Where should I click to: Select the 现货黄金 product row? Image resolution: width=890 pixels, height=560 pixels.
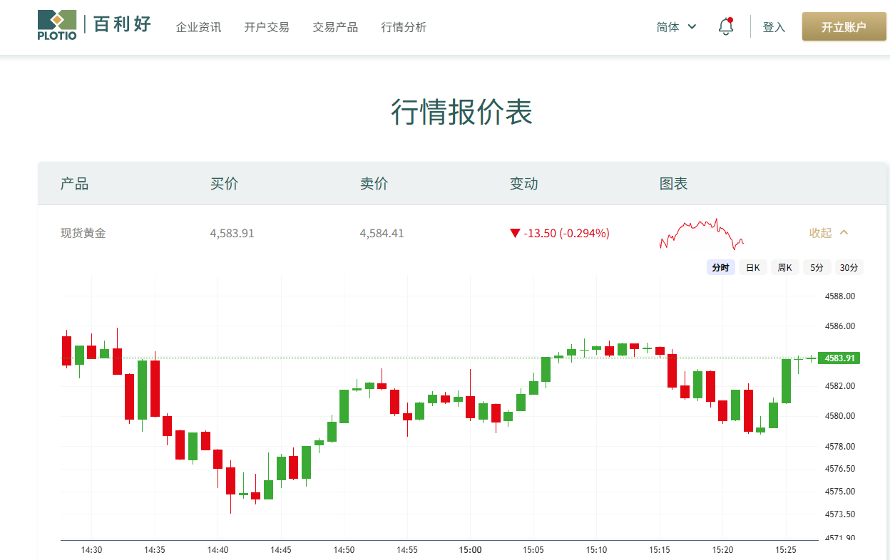pyautogui.click(x=81, y=233)
